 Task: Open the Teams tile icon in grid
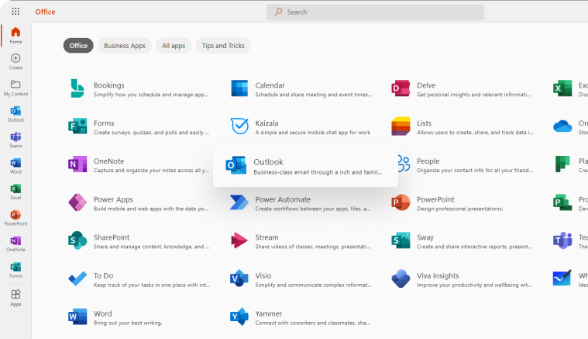pos(562,240)
